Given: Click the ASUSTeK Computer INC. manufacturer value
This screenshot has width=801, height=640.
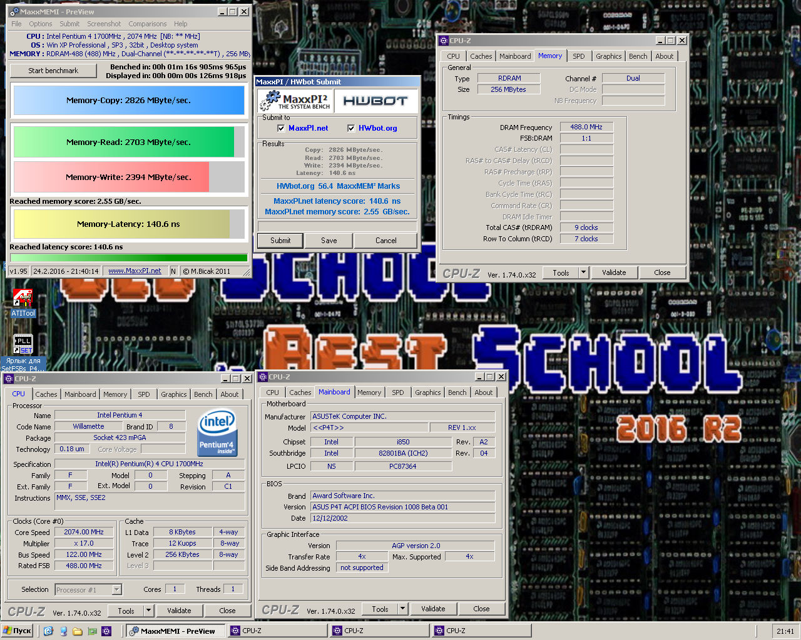Looking at the screenshot, I should pos(403,416).
